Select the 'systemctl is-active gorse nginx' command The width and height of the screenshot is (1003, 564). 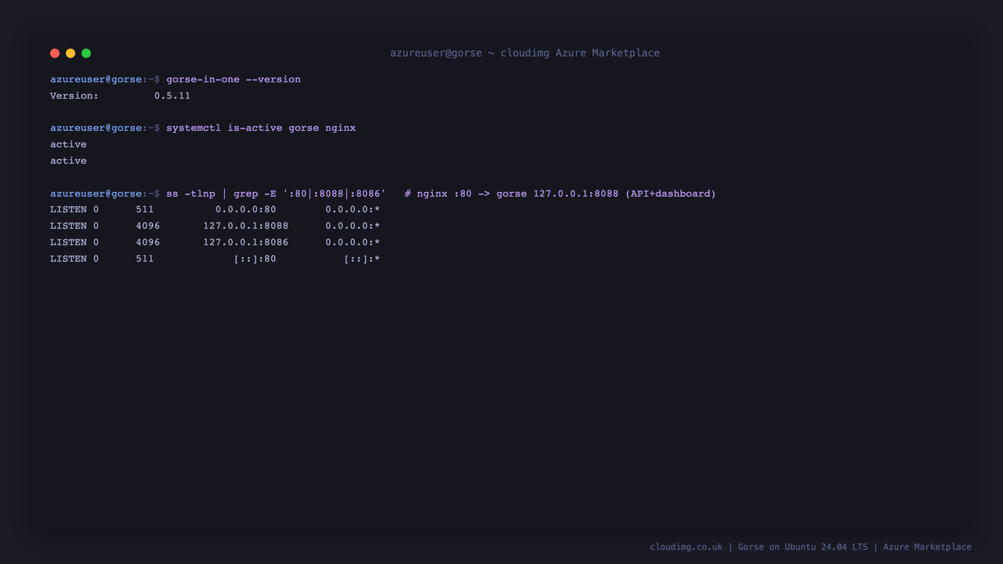[261, 128]
